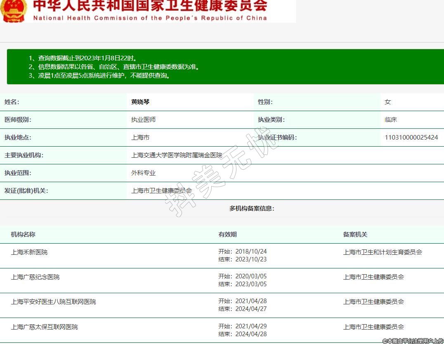
Task: Click the 外科专业 practice scope value
Action: (x=143, y=173)
